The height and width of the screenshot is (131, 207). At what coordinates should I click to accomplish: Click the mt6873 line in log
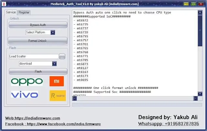(81, 64)
